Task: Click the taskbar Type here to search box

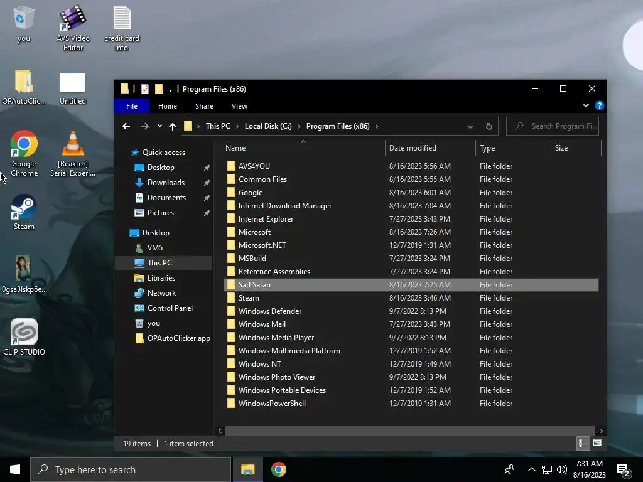Action: 131,469
